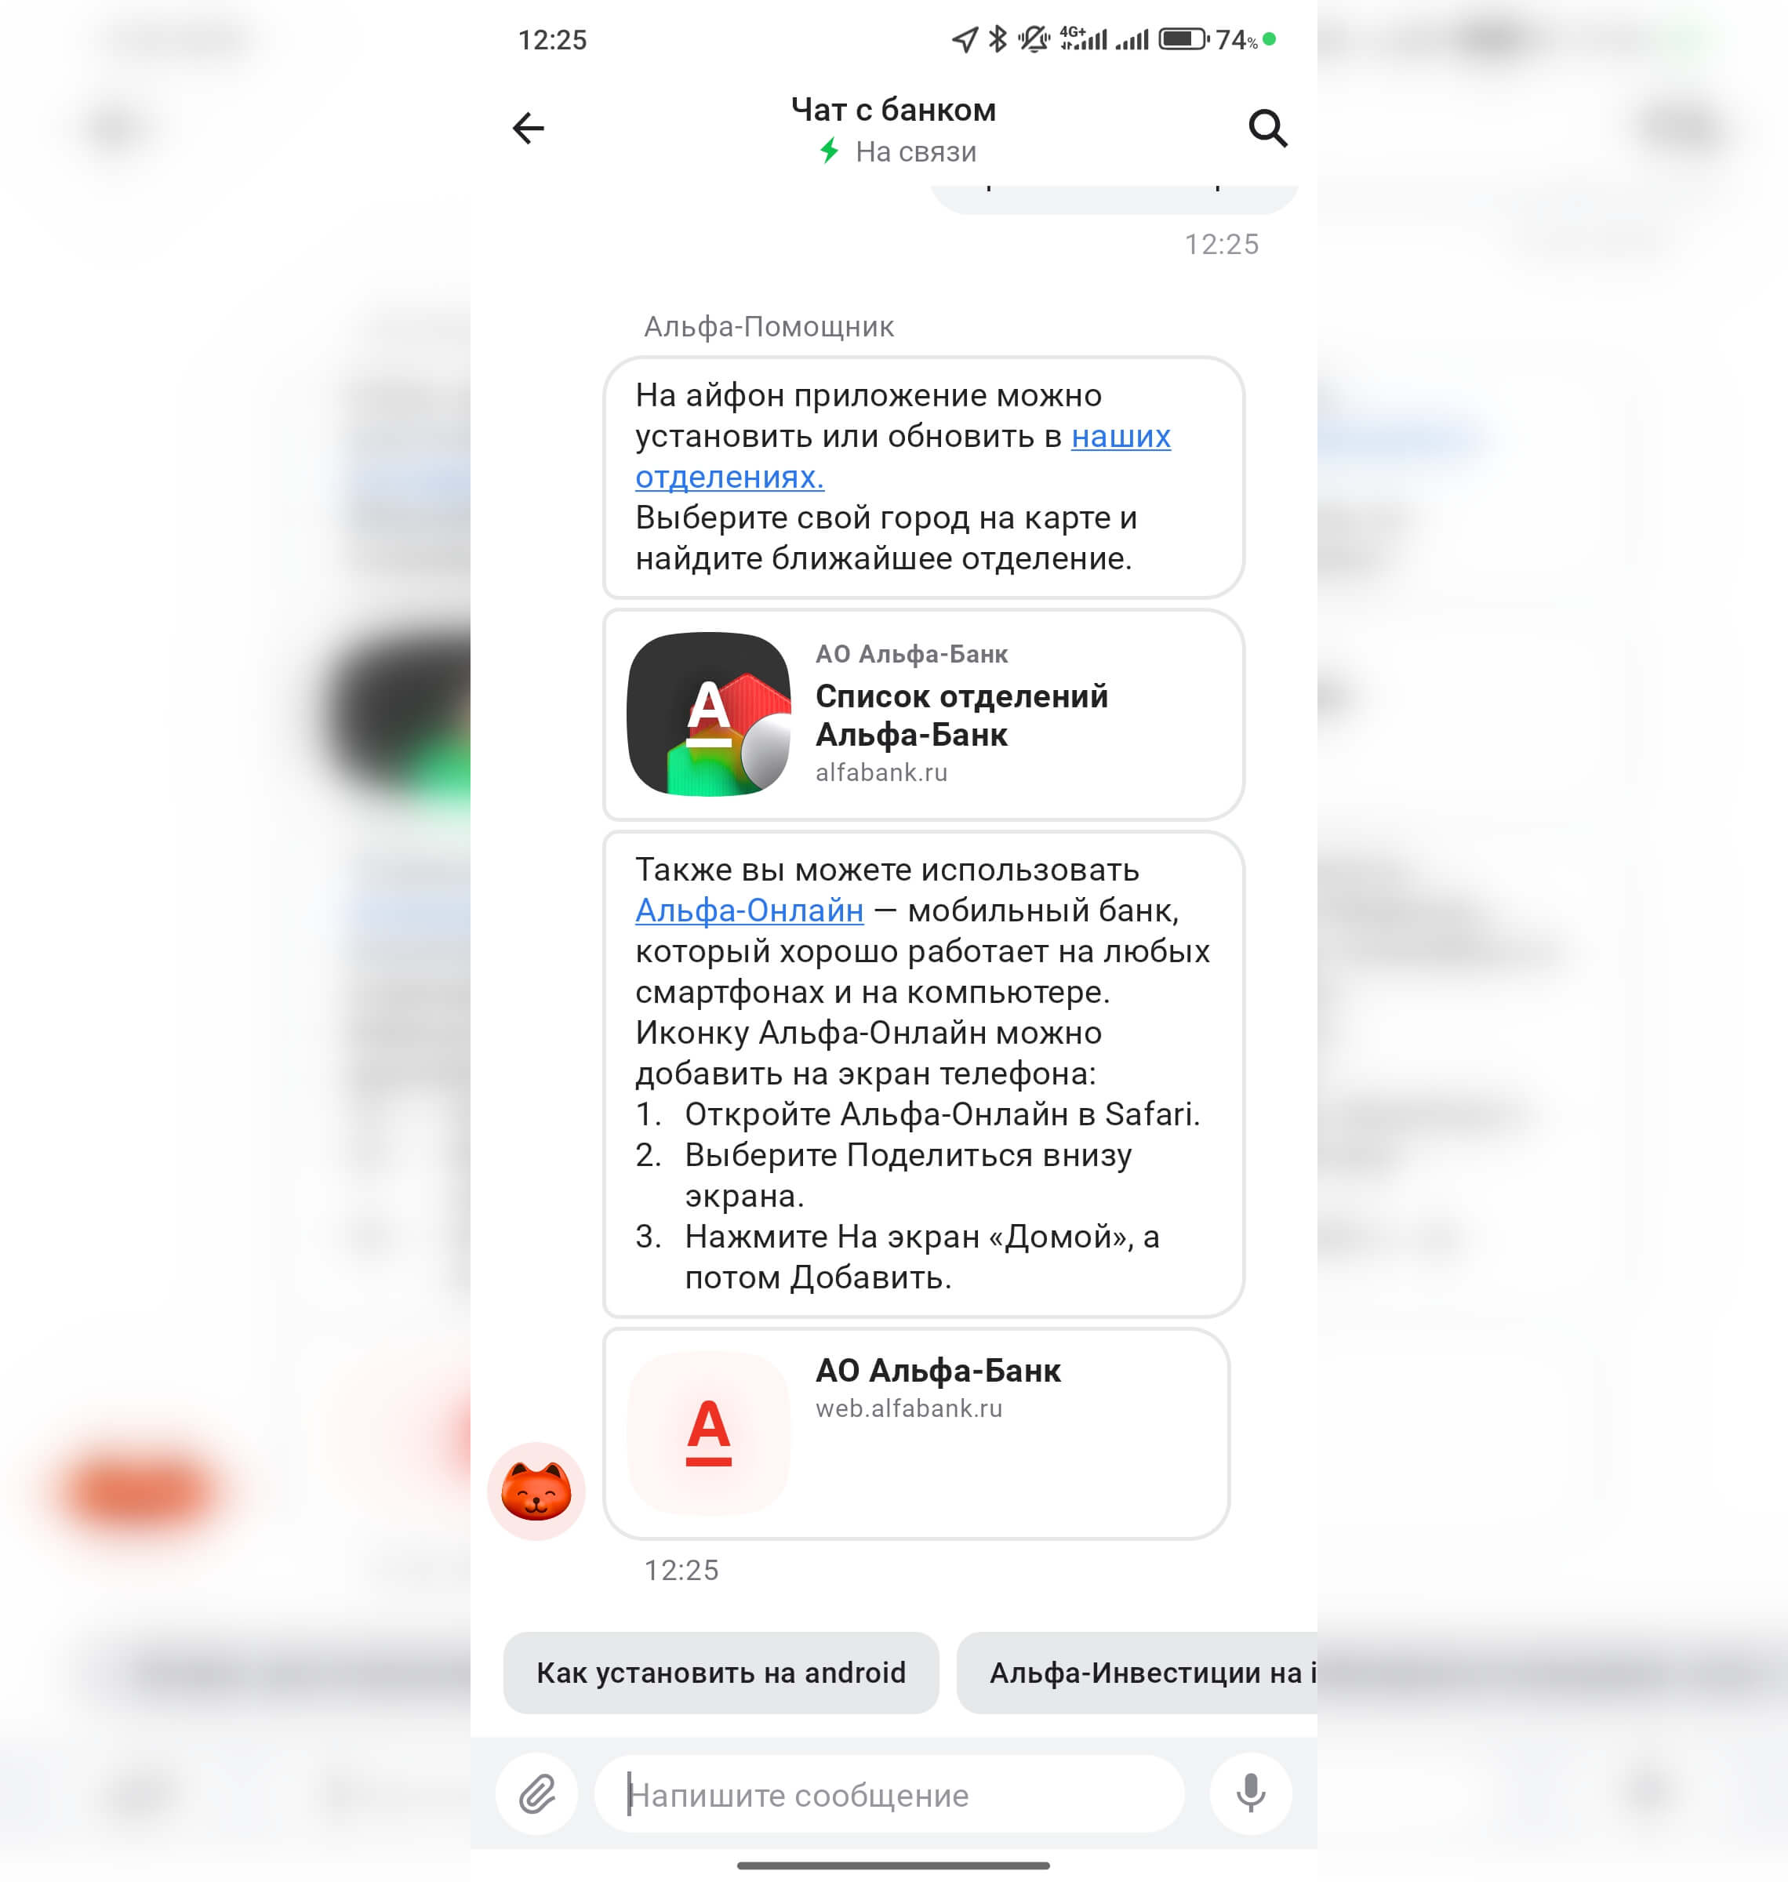This screenshot has height=1882, width=1788.
Task: Open the 'наших отделениях' link
Action: pyautogui.click(x=903, y=456)
